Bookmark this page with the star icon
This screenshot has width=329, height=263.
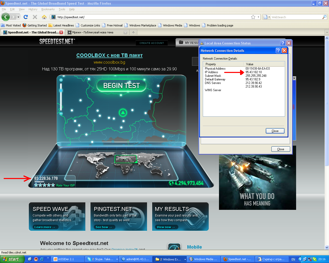[x=253, y=17]
